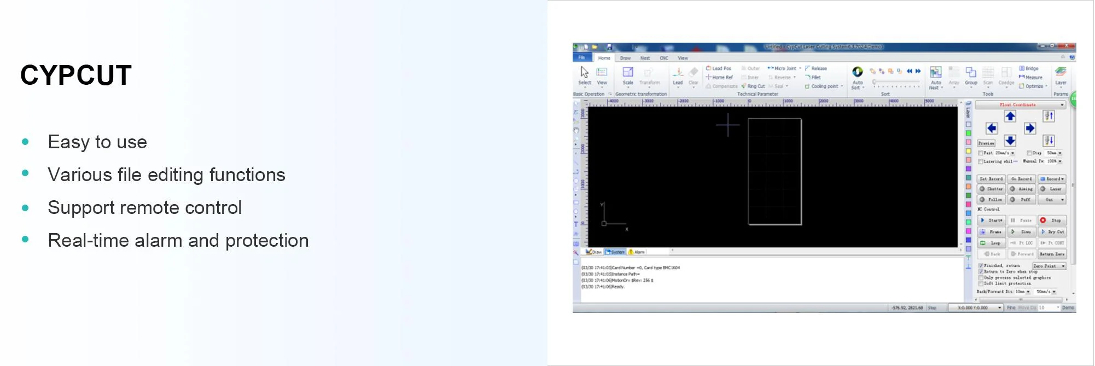Viewport: 1095px width, 366px height.
Task: Lower the laser head Z-down icon
Action: [x=1049, y=141]
